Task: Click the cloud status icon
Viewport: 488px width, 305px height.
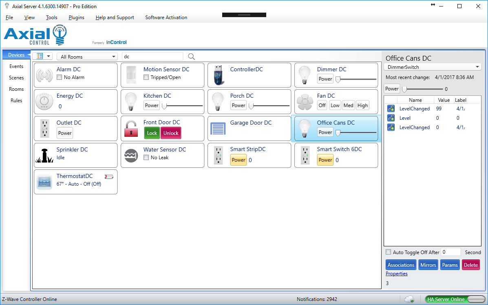Action: click(409, 299)
